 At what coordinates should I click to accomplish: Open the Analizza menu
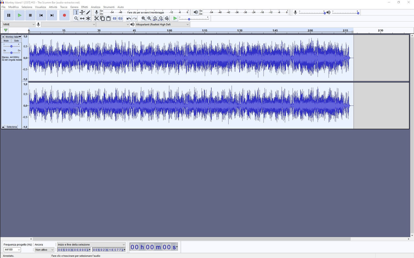(95, 7)
